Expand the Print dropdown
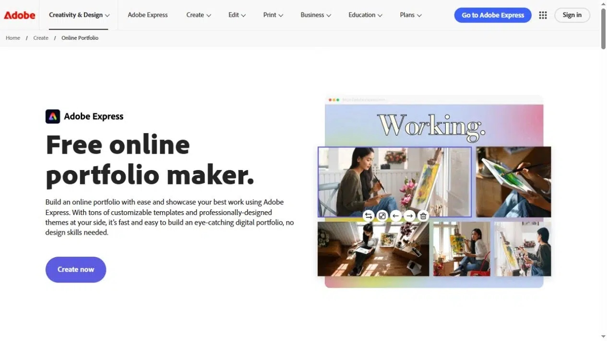Screen dimensions: 607x341 coord(273,15)
